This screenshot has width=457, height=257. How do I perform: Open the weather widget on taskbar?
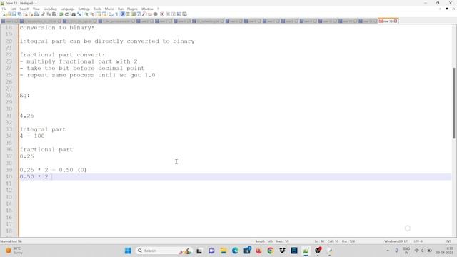point(14,251)
